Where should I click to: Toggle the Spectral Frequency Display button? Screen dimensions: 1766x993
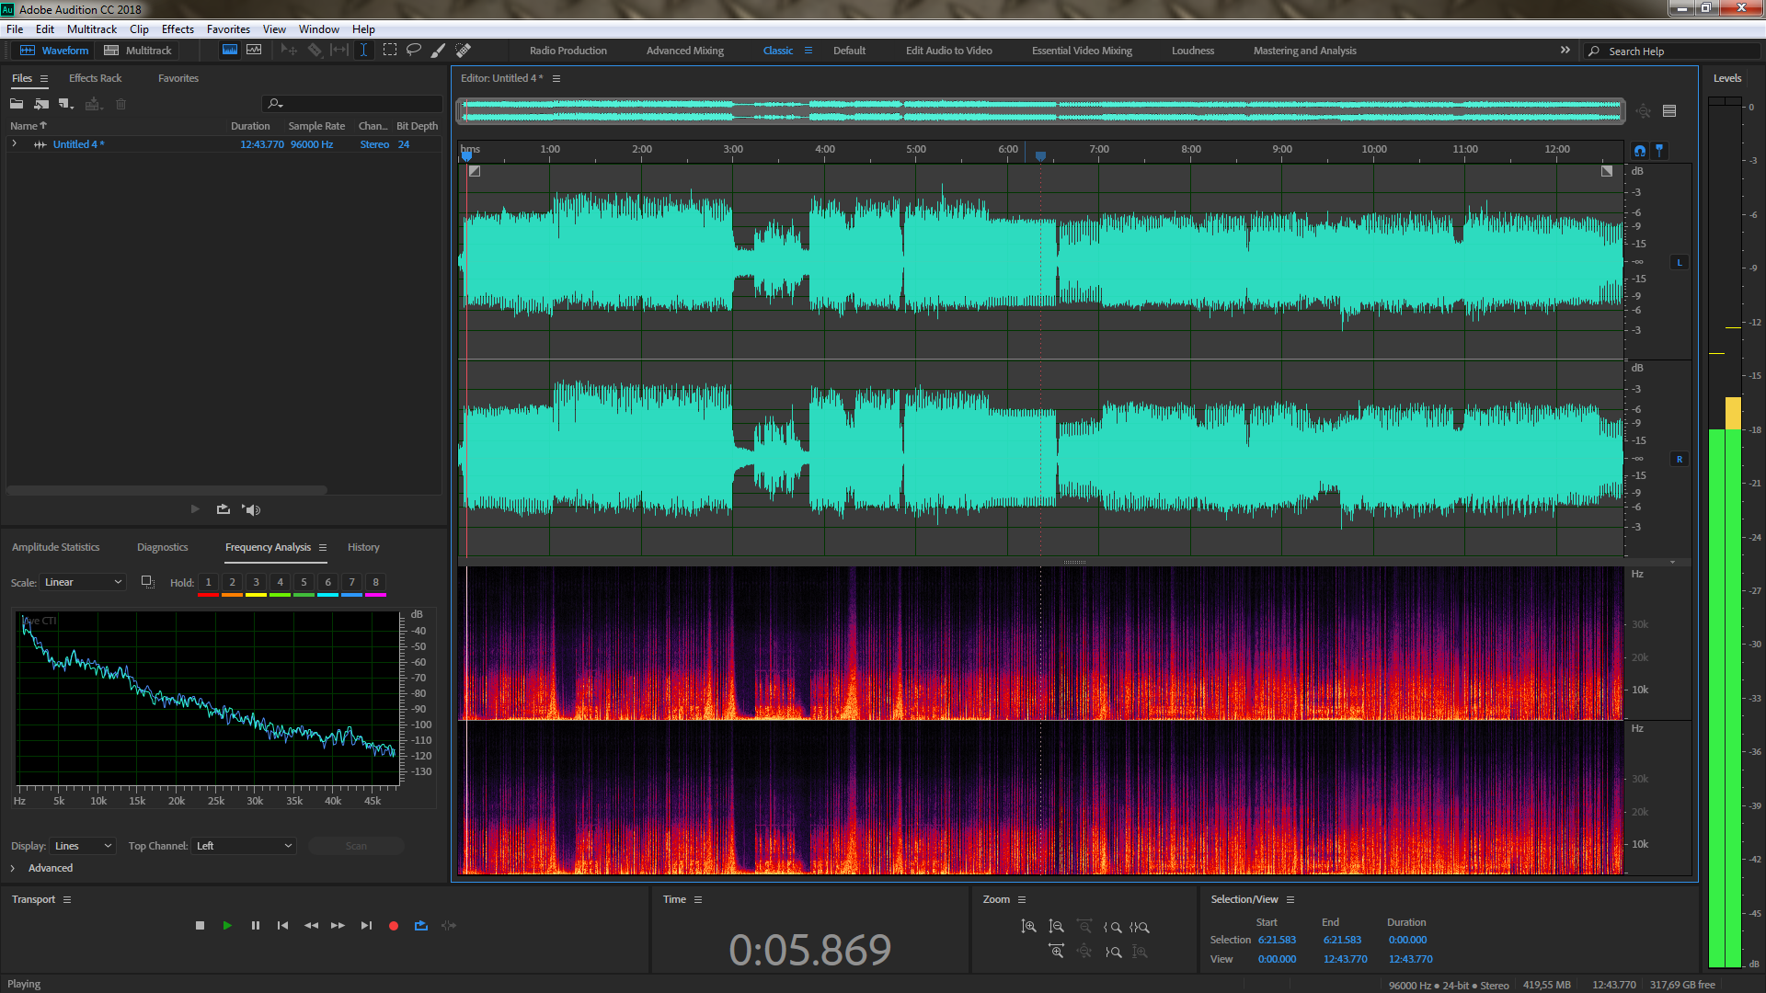tap(230, 50)
